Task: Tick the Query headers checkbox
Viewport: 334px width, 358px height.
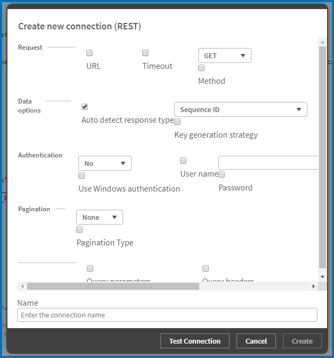Action: coord(206,268)
